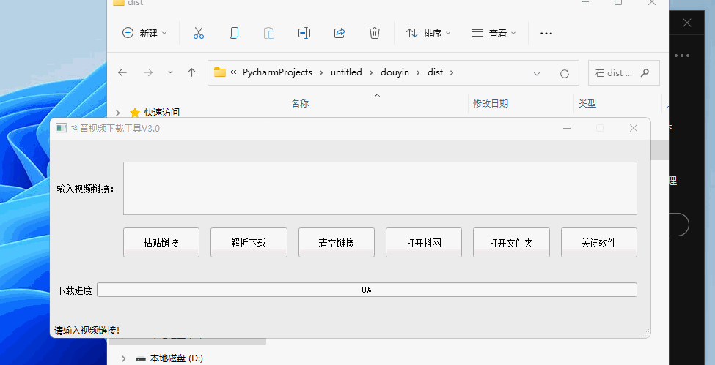Go up one folder with the up arrow
This screenshot has height=365, width=715.
tap(191, 72)
